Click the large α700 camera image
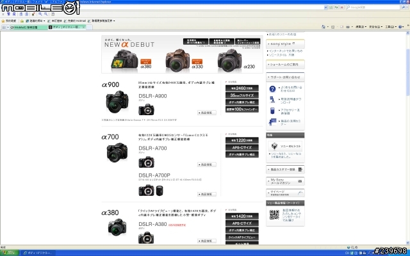 (x=117, y=152)
